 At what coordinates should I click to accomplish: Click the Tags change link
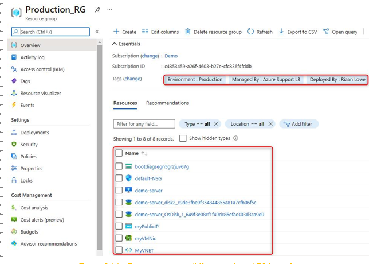132,79
